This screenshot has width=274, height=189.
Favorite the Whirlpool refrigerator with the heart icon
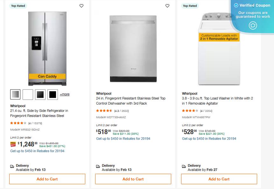[81, 6]
